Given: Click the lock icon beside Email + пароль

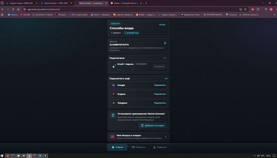Looking at the screenshot, I should (113, 67).
